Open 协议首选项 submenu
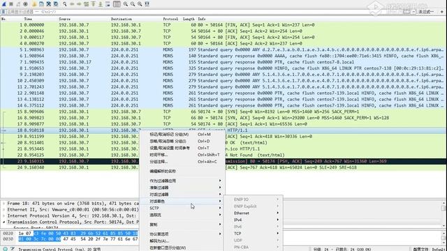This screenshot has width=447, height=251. pos(182,234)
